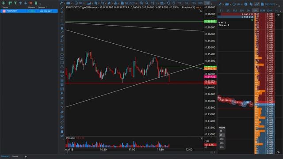
Task: Select the rectangle drawing tool
Action: (62, 63)
